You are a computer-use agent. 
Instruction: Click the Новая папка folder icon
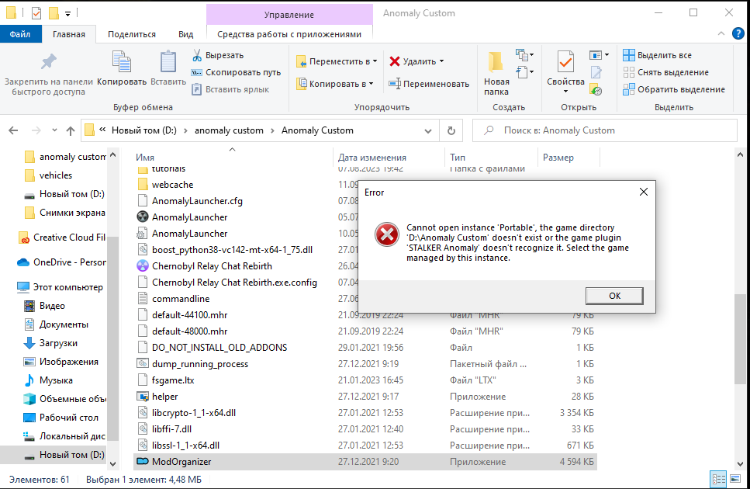pos(496,62)
